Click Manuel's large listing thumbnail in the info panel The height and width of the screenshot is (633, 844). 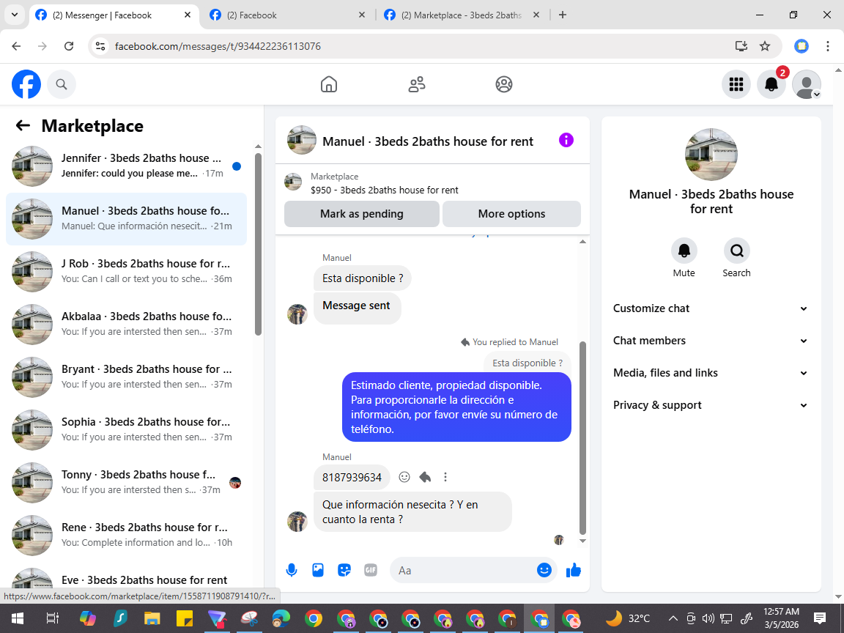(711, 155)
